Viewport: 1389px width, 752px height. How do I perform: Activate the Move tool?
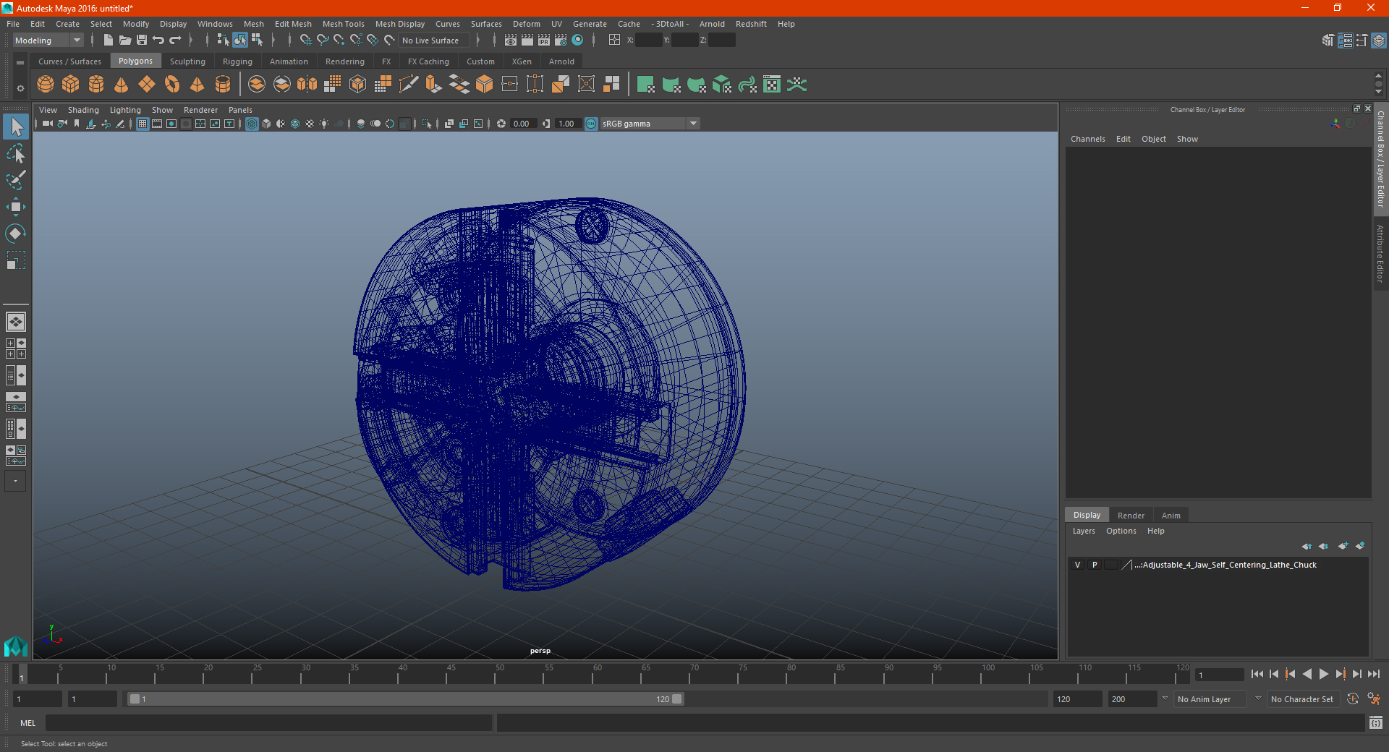(x=16, y=207)
